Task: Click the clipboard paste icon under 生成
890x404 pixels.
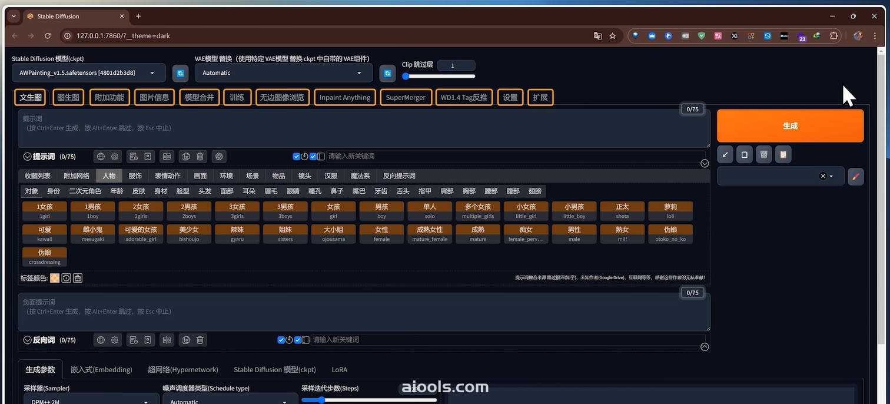Action: (x=783, y=155)
